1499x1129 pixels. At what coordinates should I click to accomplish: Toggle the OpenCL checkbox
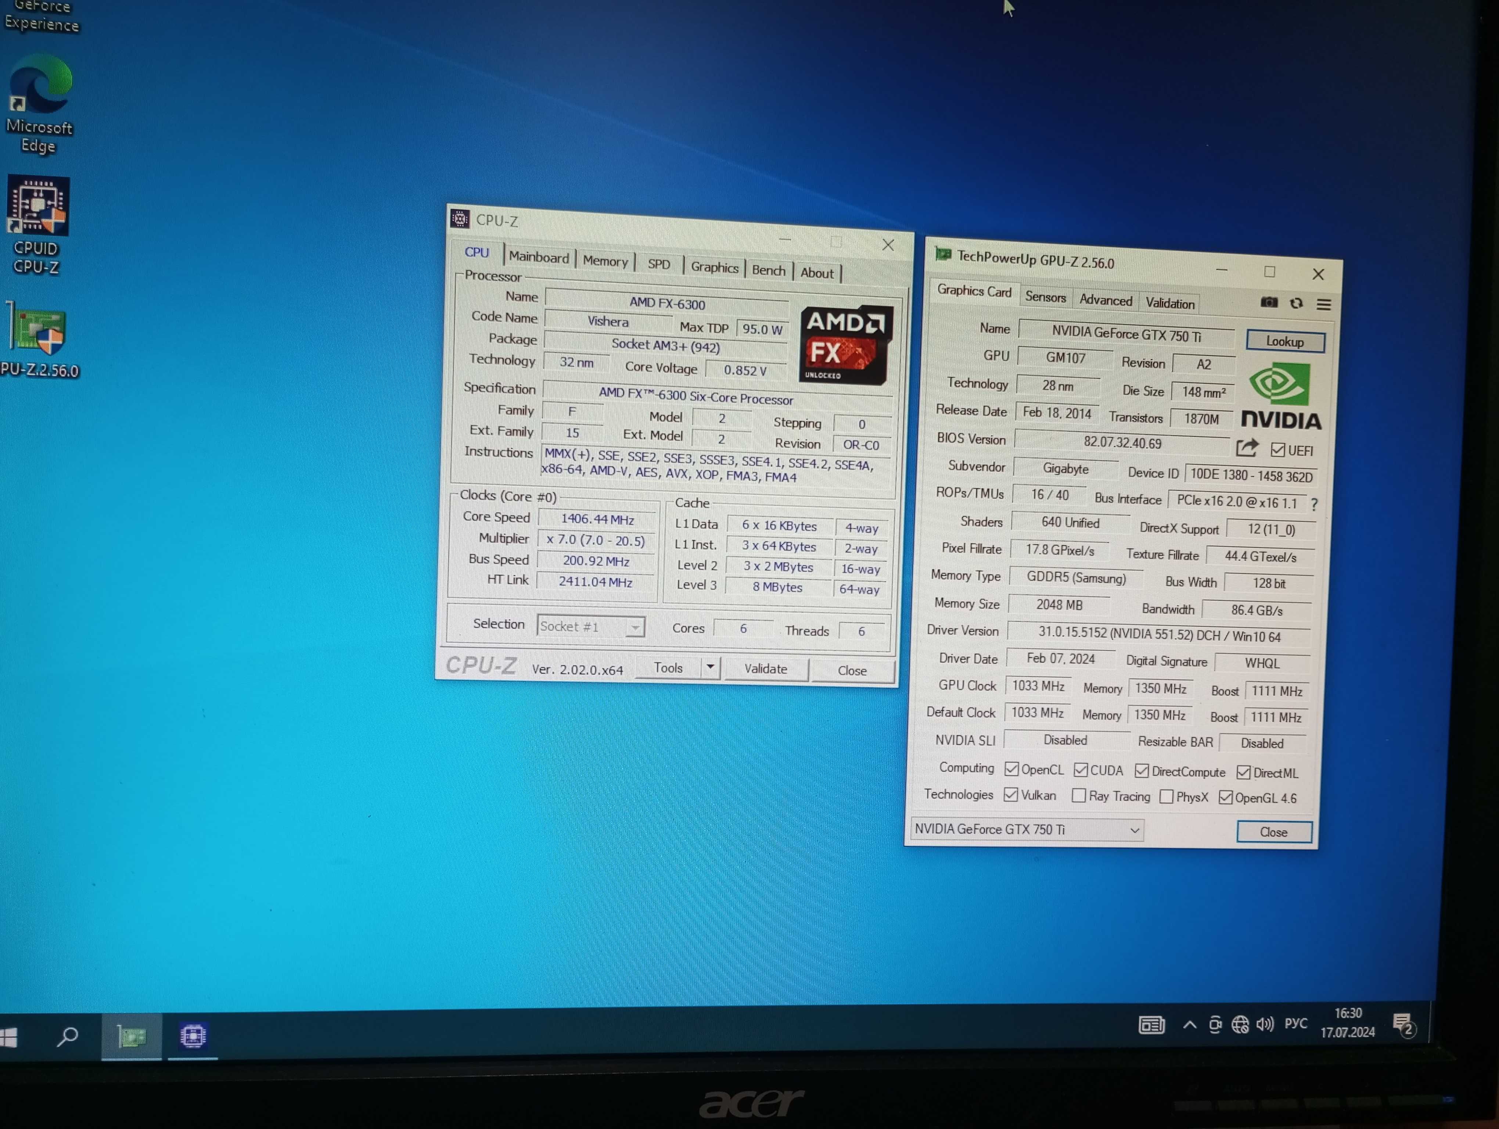(1012, 768)
